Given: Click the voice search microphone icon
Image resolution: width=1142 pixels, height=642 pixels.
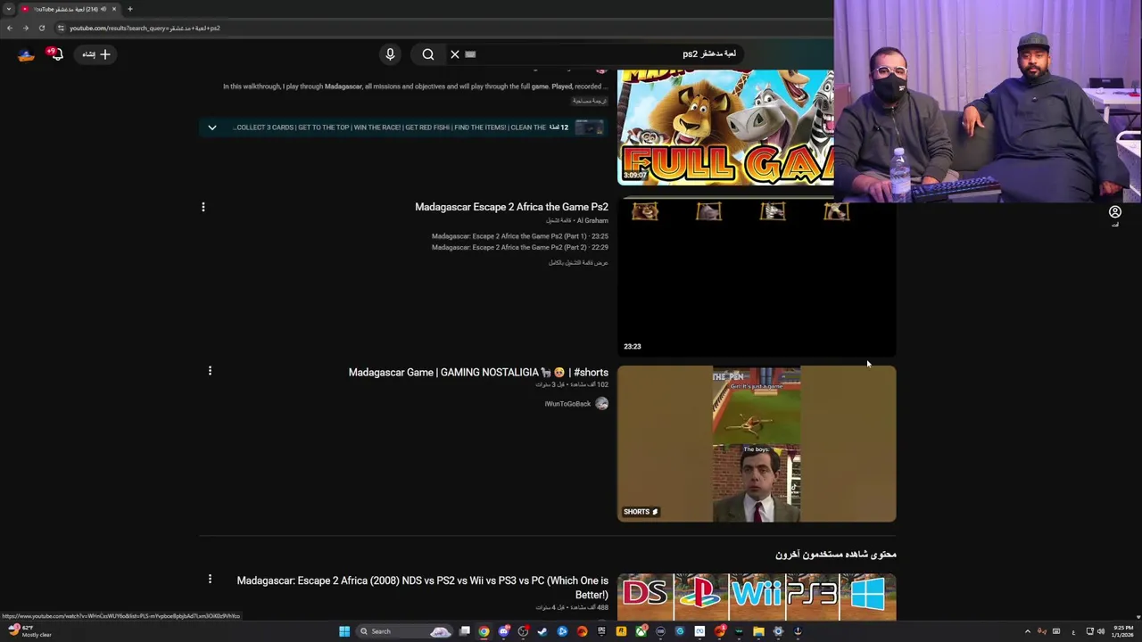Looking at the screenshot, I should coord(390,54).
